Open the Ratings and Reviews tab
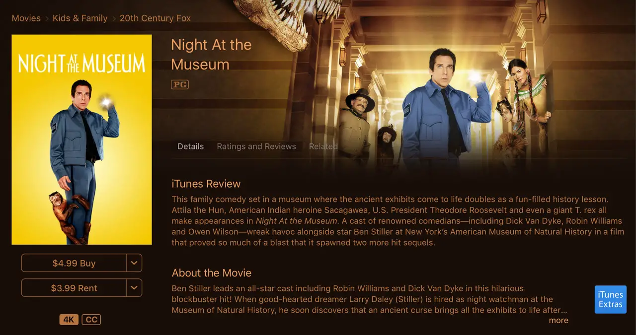The height and width of the screenshot is (335, 636). coord(256,146)
